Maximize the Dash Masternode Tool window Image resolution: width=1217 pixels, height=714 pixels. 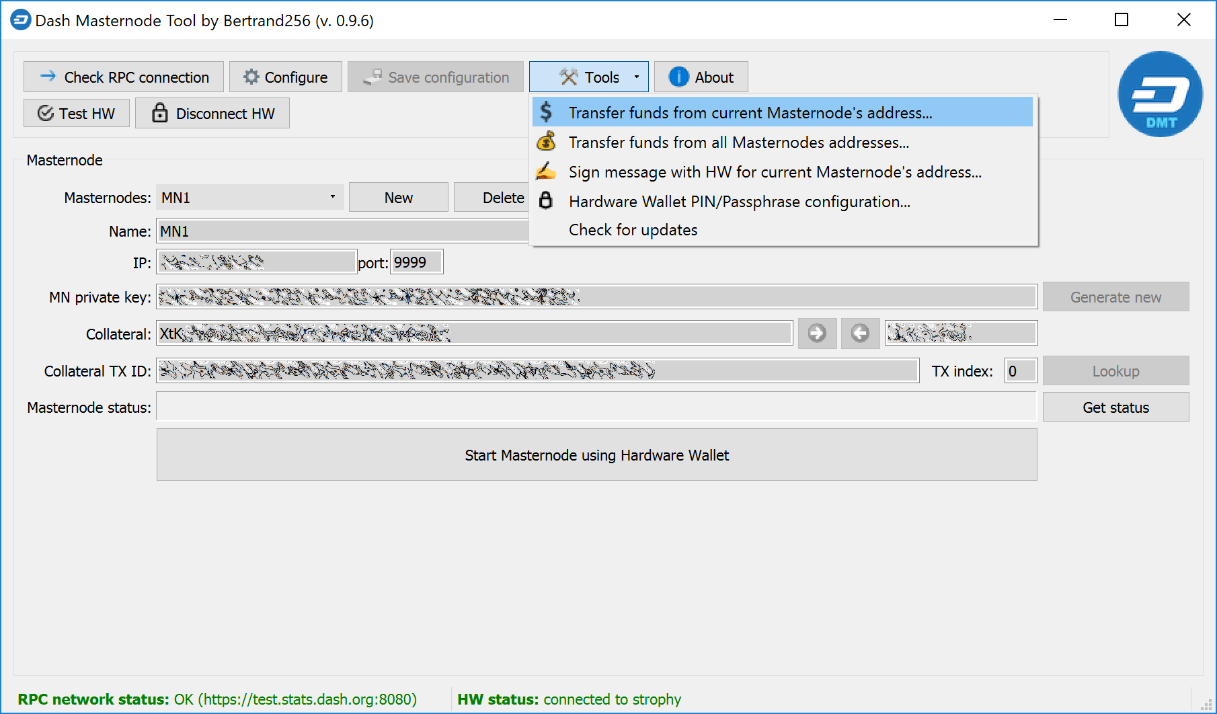pyautogui.click(x=1122, y=20)
